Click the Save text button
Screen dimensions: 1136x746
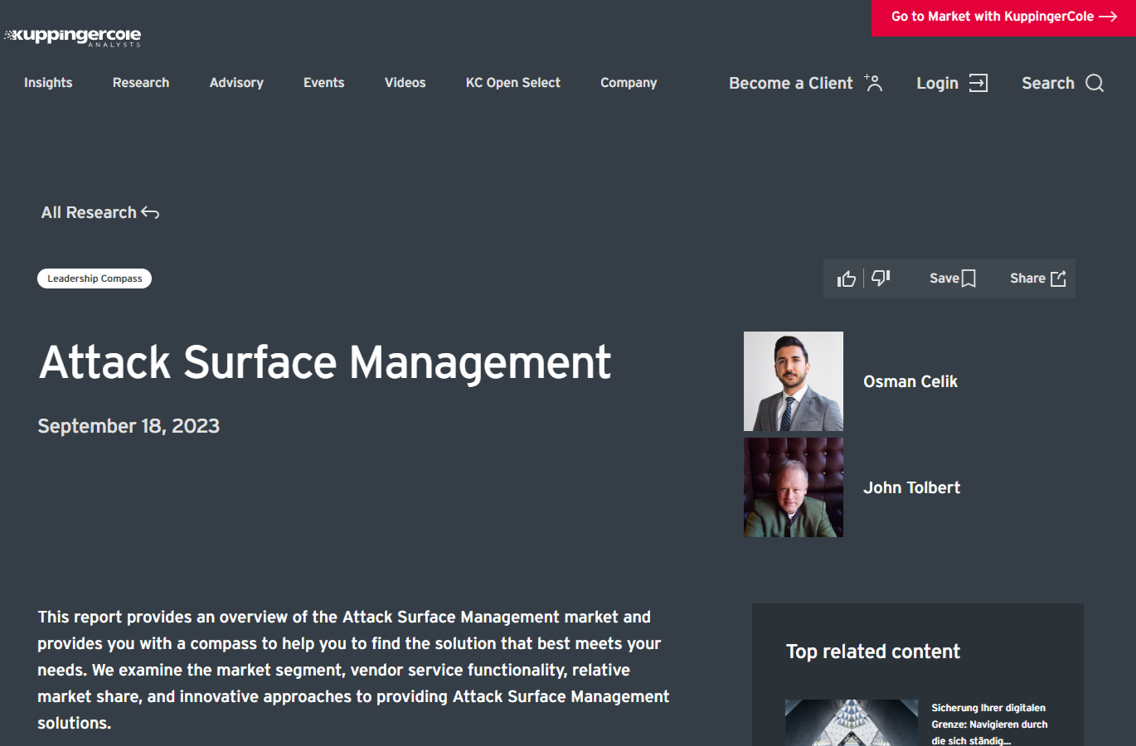pos(944,279)
